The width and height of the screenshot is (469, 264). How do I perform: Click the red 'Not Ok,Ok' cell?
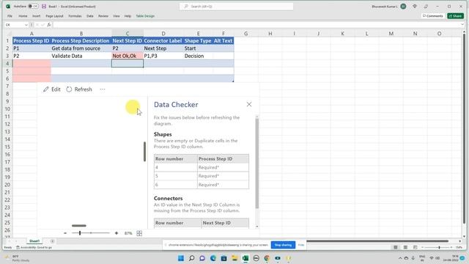pyautogui.click(x=128, y=56)
